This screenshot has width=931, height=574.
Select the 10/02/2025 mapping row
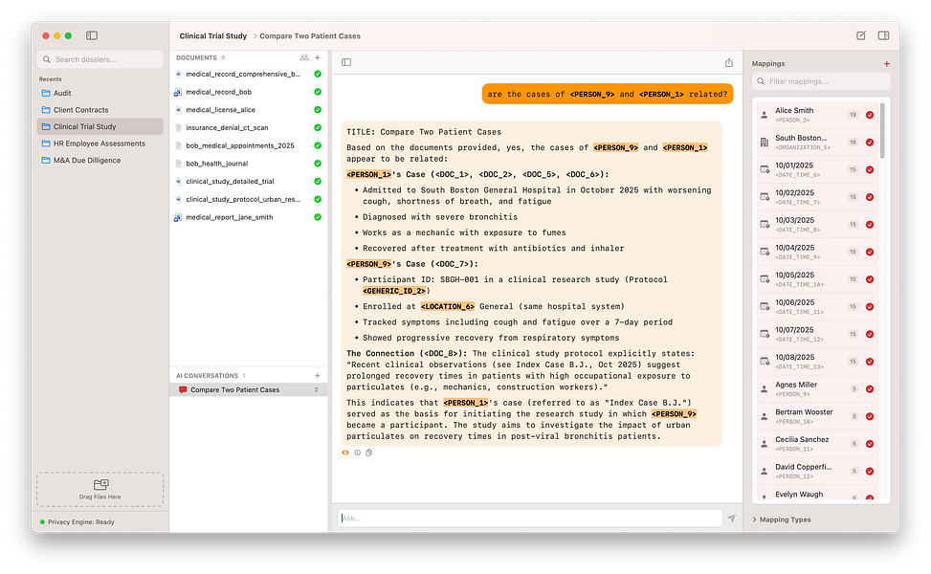817,197
